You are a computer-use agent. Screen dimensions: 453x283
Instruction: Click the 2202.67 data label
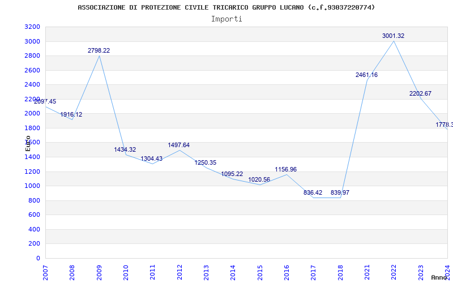[x=420, y=93]
